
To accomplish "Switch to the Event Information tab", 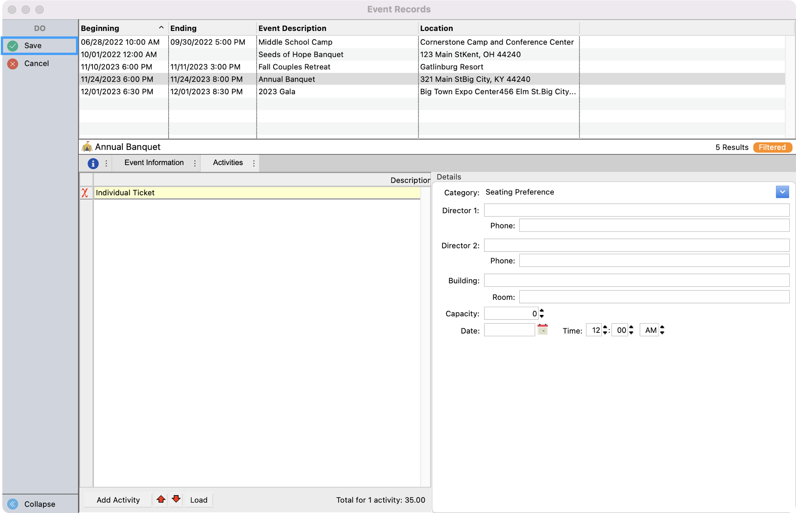I will pyautogui.click(x=154, y=163).
